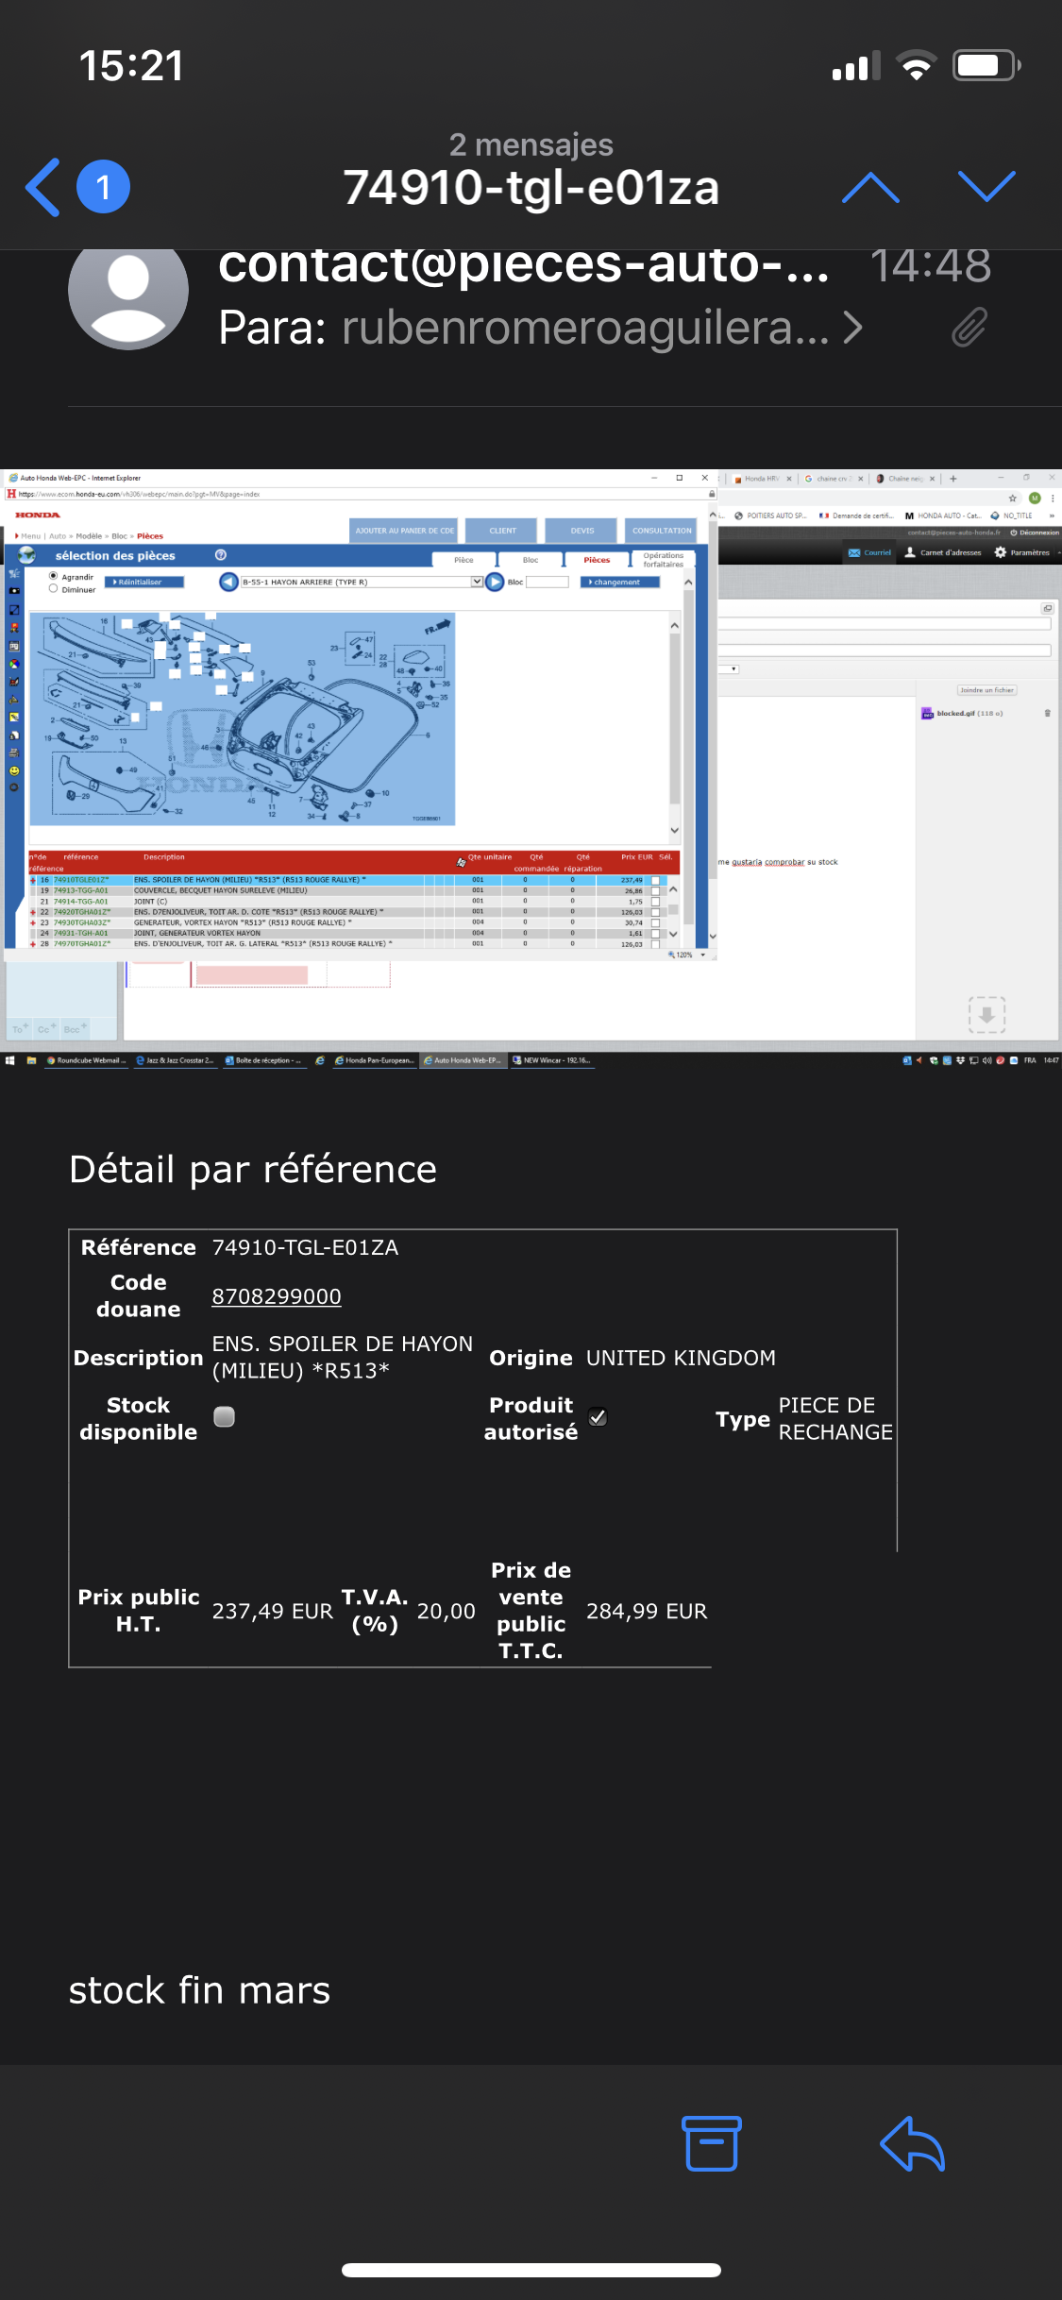Select reference 74970TGHA01Z in parts list

tap(82, 943)
